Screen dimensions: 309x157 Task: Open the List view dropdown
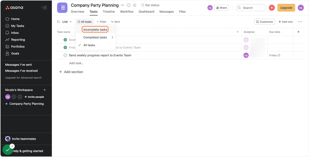click(x=65, y=22)
